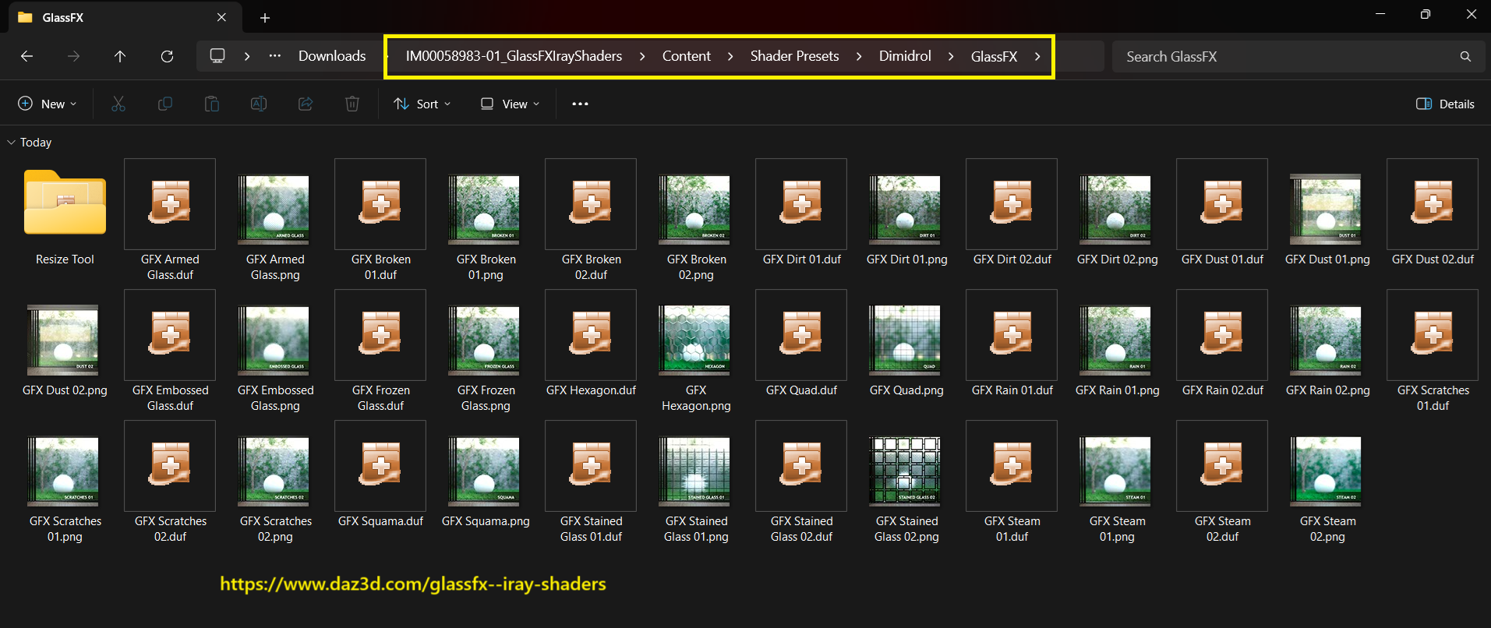The image size is (1491, 628).
Task: Click the Search GlassFX field
Action: click(1296, 57)
